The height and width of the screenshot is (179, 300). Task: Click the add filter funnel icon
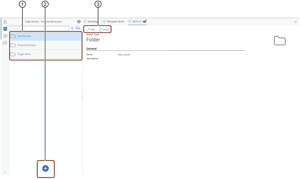(x=72, y=28)
